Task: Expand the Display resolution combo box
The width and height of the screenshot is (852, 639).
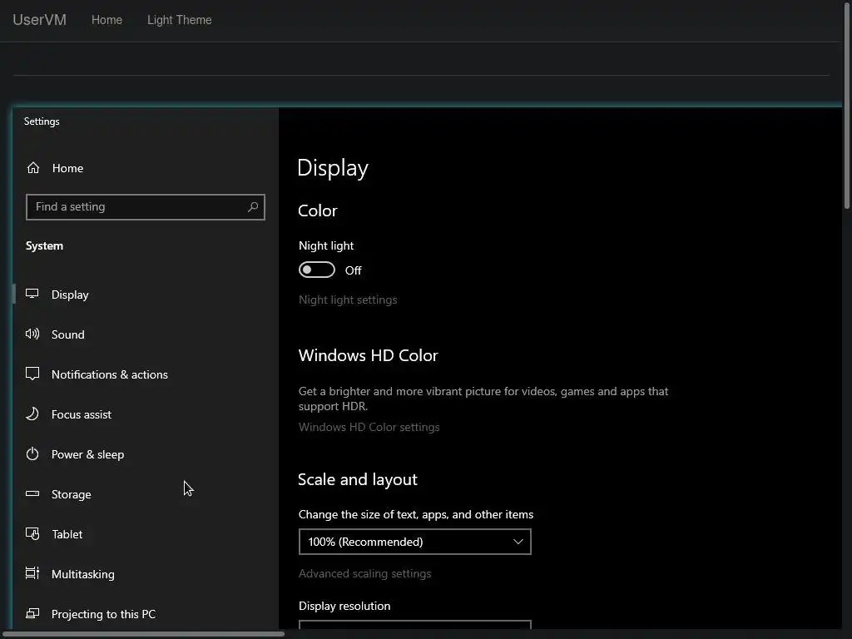Action: [x=414, y=625]
